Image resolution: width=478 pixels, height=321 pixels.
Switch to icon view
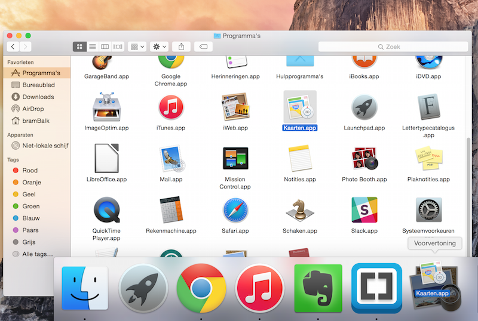pos(79,47)
